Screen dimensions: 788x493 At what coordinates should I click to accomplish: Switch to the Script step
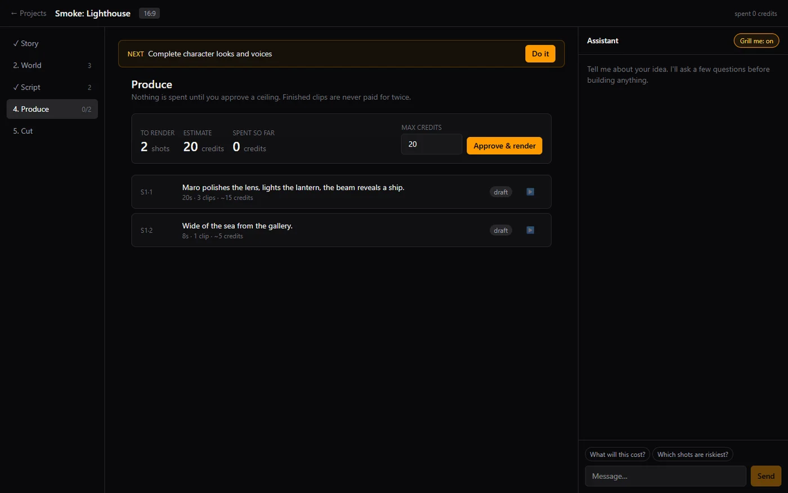coord(52,87)
